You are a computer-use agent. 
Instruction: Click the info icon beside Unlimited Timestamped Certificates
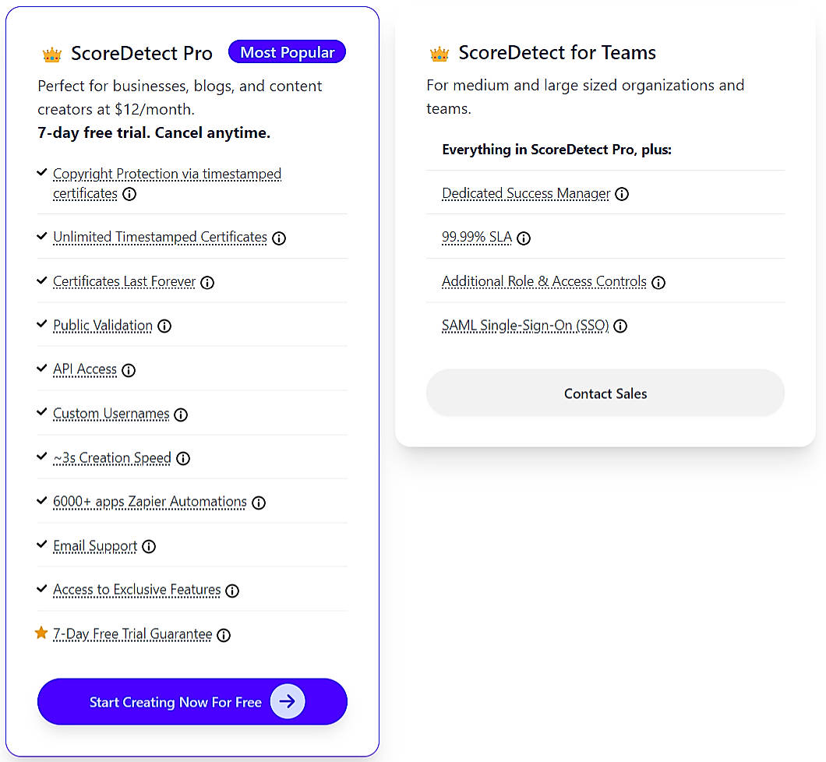pos(279,239)
